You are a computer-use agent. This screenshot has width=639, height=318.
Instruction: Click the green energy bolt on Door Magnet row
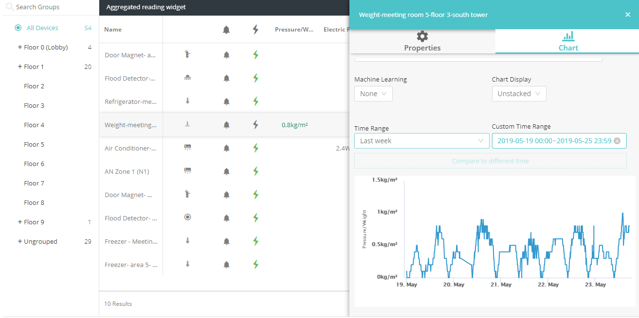point(256,54)
